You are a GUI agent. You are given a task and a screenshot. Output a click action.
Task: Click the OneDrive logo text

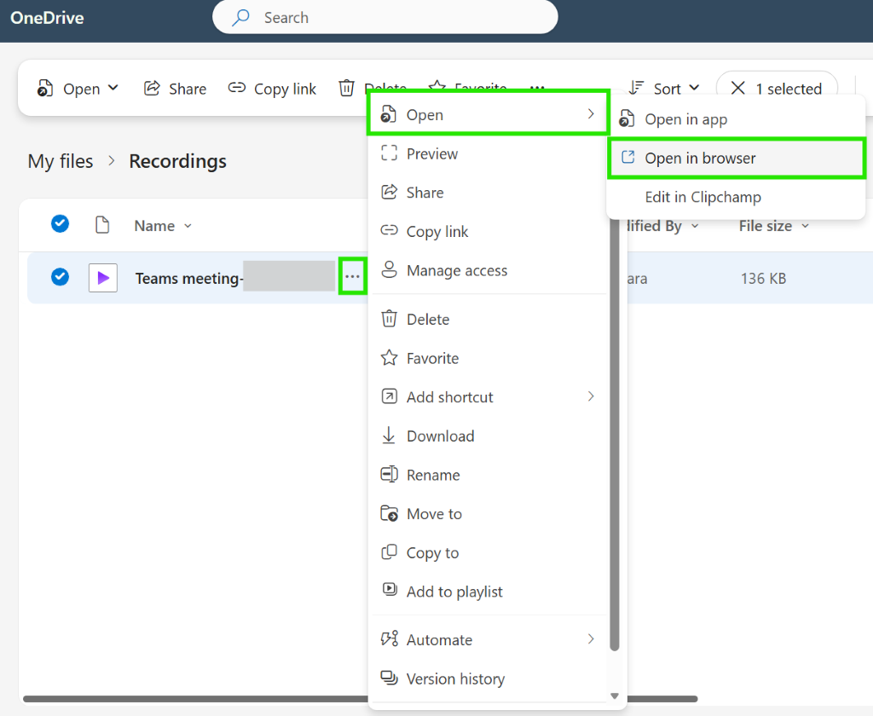(48, 18)
